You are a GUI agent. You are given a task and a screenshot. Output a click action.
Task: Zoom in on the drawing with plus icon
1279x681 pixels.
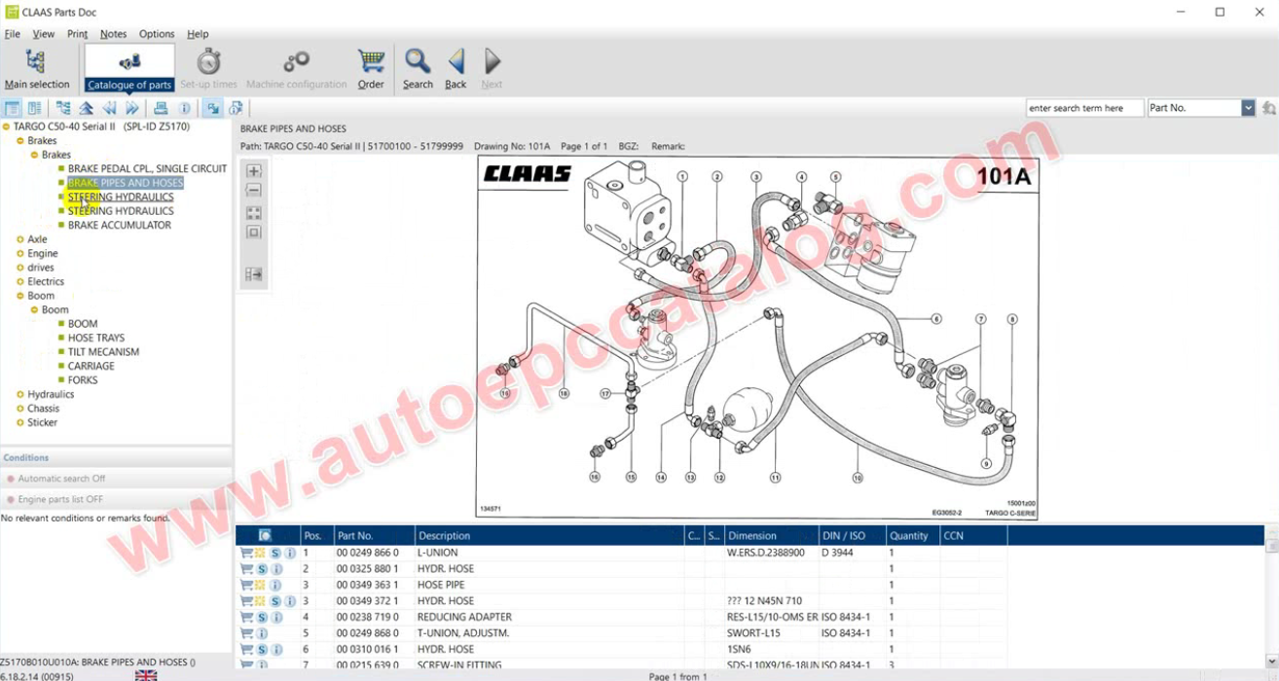click(x=254, y=171)
